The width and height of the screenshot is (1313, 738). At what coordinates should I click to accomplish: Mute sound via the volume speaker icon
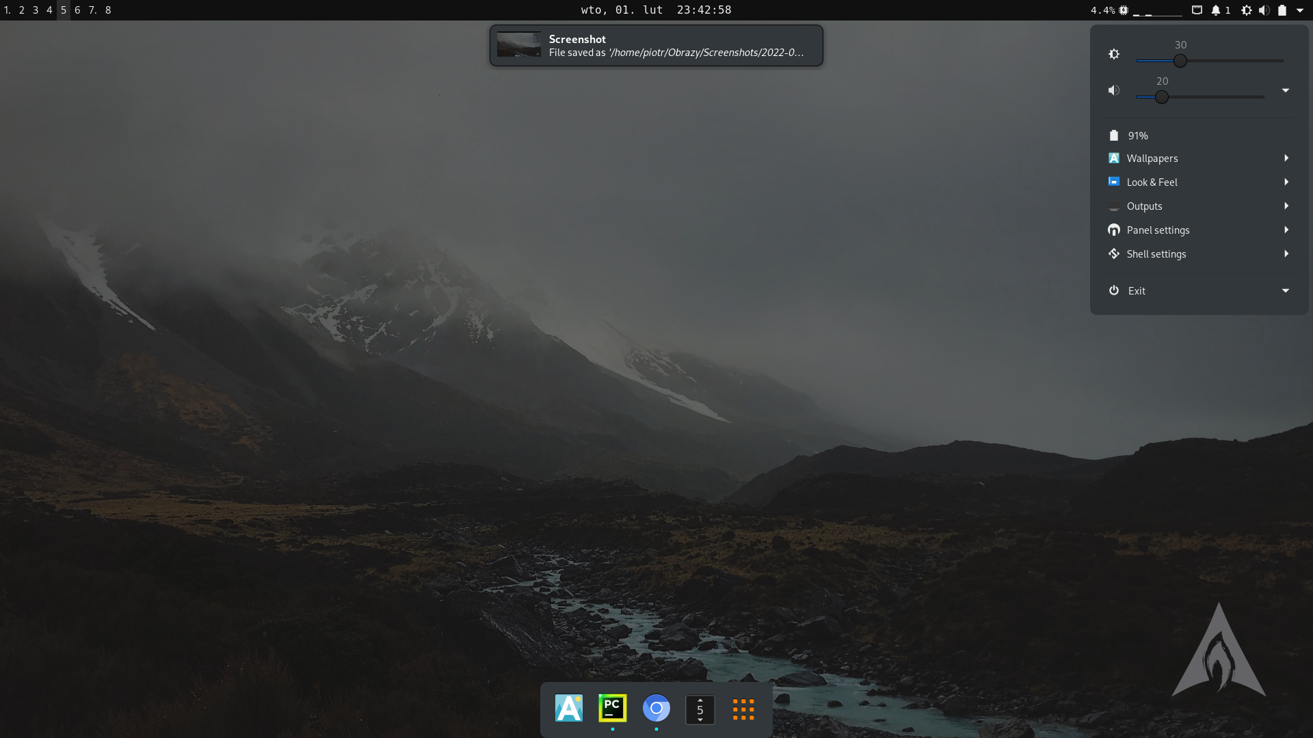pos(1114,90)
